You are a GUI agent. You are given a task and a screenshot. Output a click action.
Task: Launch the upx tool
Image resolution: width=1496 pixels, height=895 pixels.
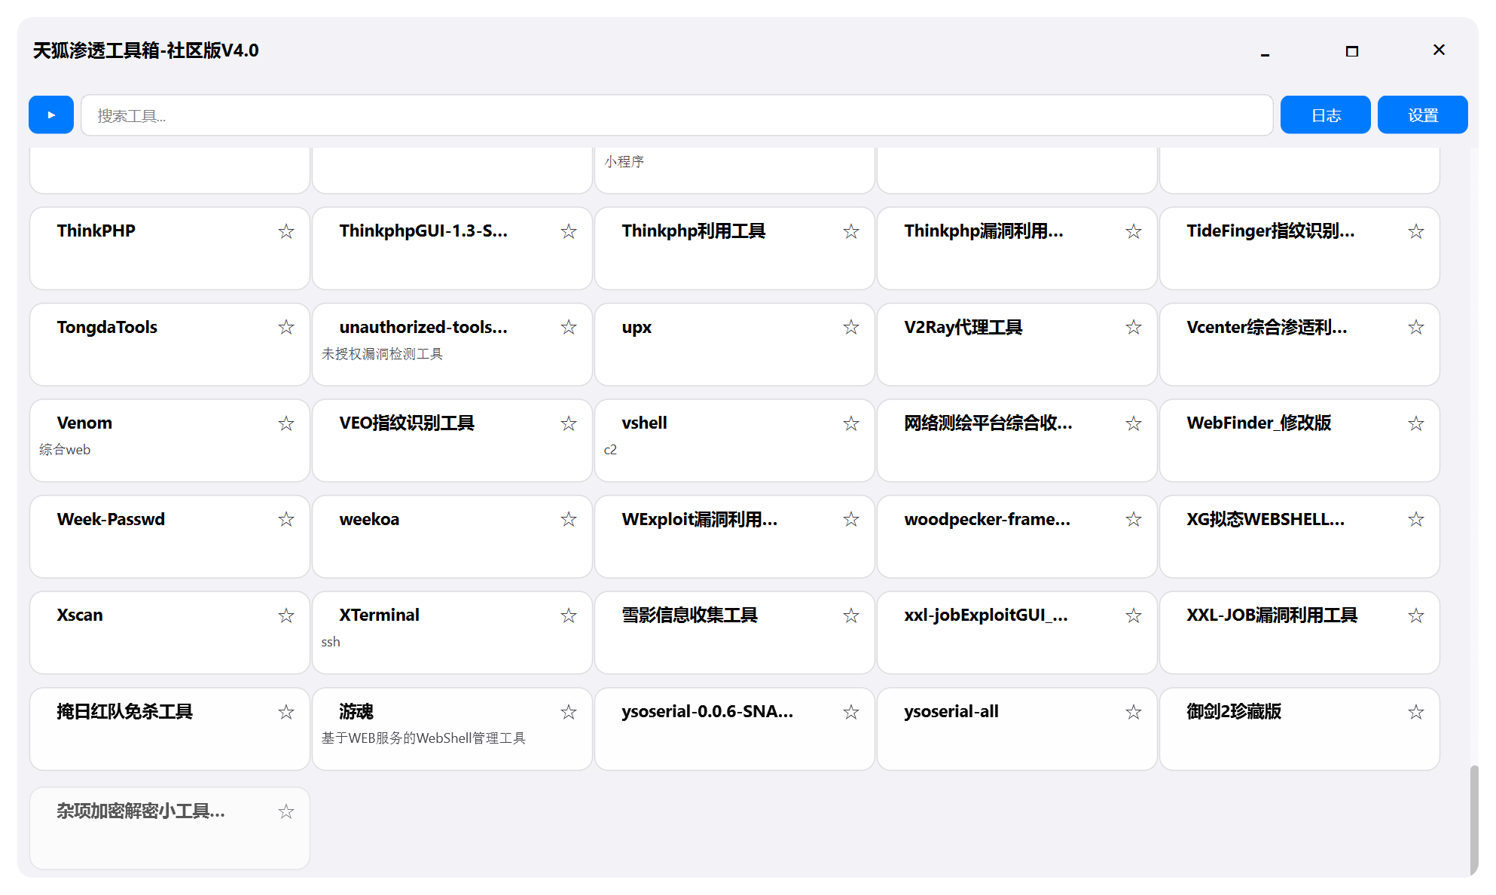(x=735, y=344)
